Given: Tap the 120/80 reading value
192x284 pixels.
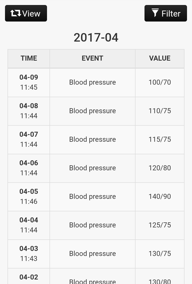Looking at the screenshot, I should pyautogui.click(x=160, y=168).
